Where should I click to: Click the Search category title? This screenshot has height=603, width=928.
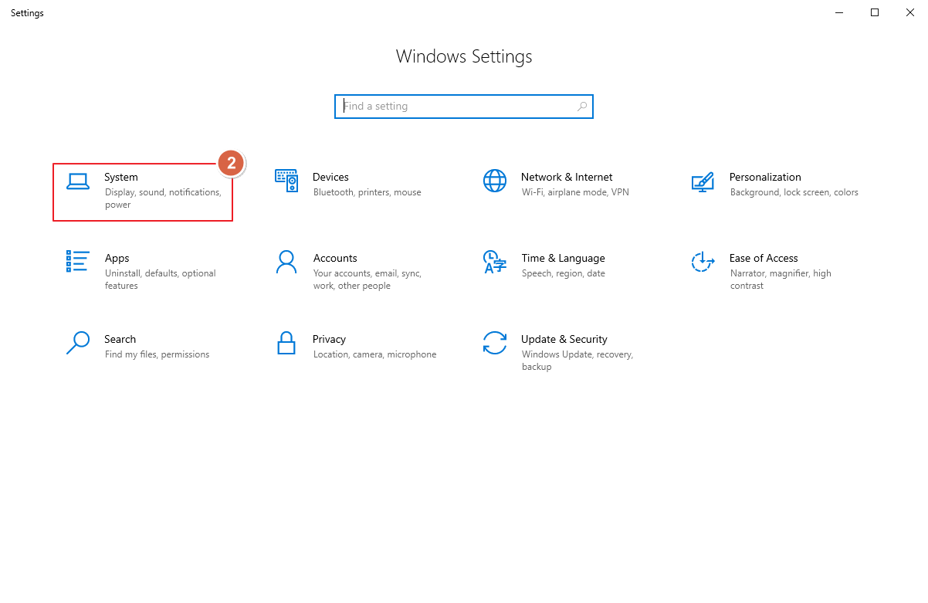click(120, 339)
